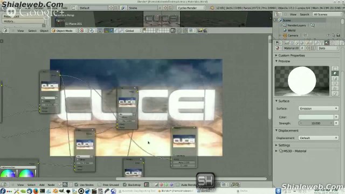This screenshot has height=194, width=345.
Task: Click the node editor horizontal scrollbar
Action: pyautogui.click(x=191, y=179)
